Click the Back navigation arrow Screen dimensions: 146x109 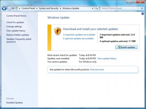click(x=4, y=8)
